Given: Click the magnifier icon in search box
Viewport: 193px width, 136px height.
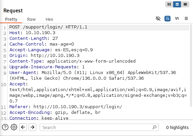Looking at the screenshot, I should [154, 127].
